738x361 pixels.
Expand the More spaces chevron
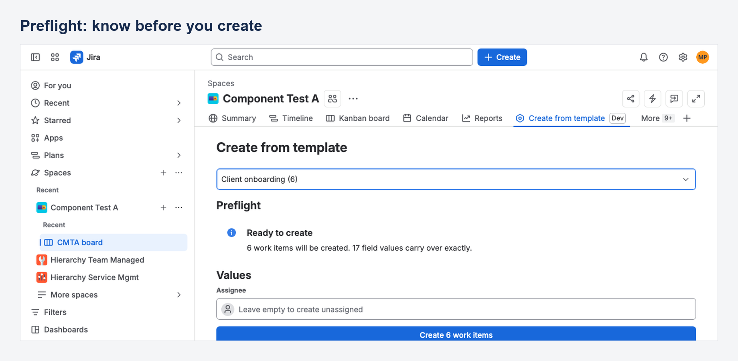pos(179,295)
